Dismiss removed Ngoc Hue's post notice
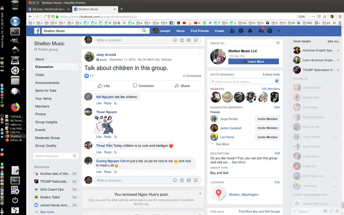The width and height of the screenshot is (344, 215). pyautogui.click(x=200, y=193)
